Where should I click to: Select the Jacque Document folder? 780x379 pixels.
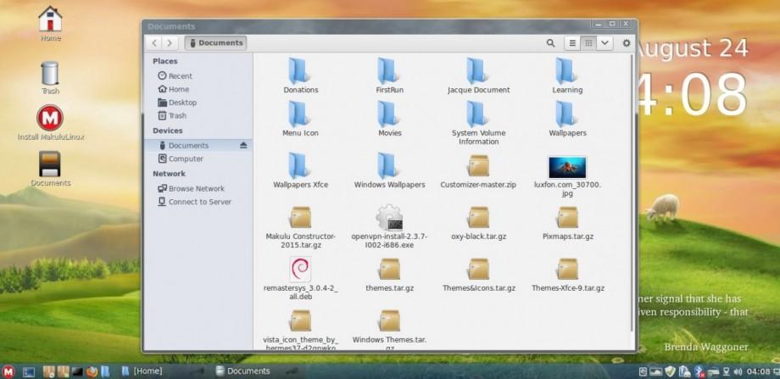coord(478,75)
